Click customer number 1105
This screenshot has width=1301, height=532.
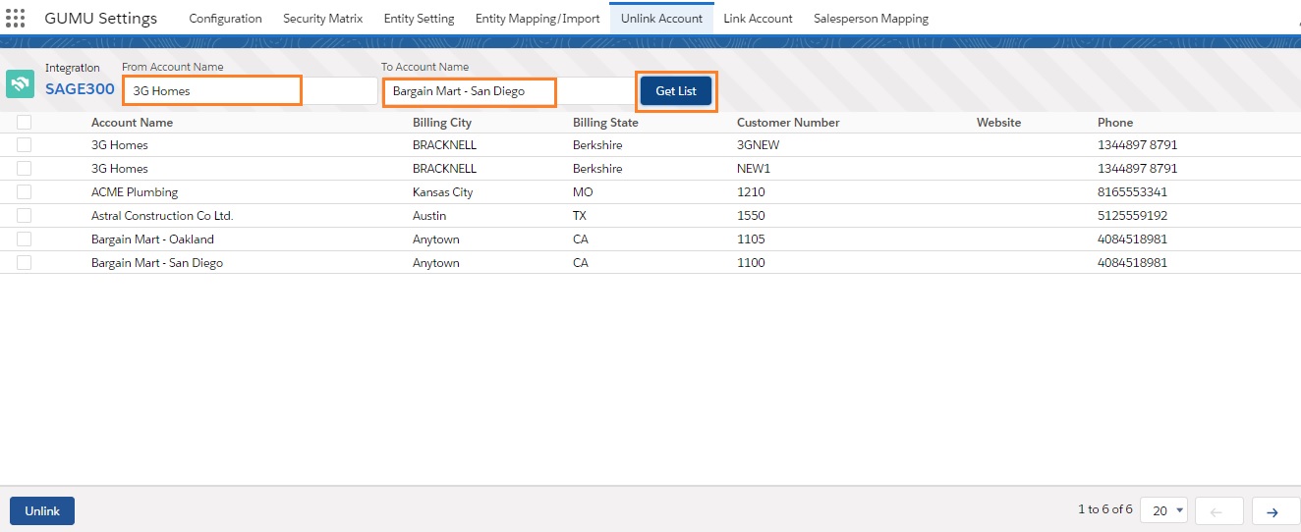751,239
